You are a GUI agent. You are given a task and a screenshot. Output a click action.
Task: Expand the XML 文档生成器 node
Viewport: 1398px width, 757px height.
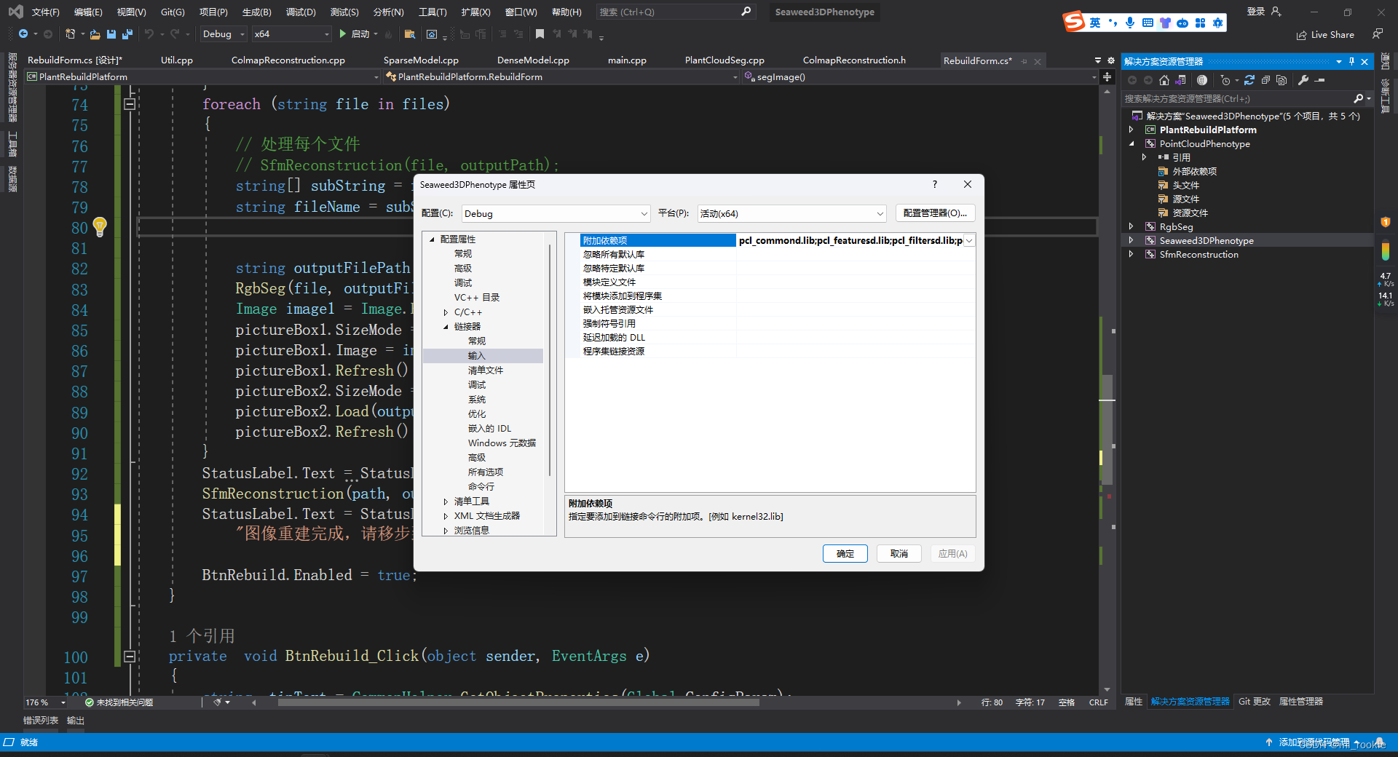(446, 516)
